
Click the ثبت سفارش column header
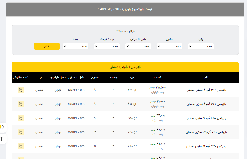pos(21,78)
